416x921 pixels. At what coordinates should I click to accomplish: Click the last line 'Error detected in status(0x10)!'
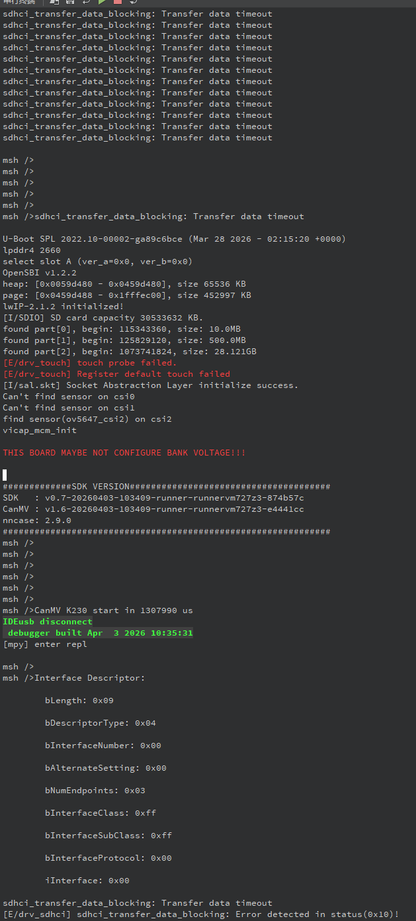201,914
